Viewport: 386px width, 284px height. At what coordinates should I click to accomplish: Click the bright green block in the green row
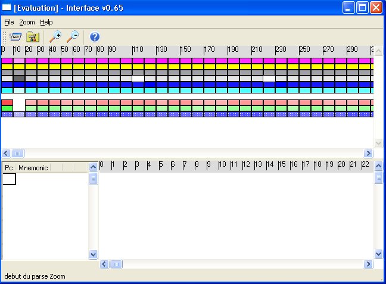[x=7, y=108]
